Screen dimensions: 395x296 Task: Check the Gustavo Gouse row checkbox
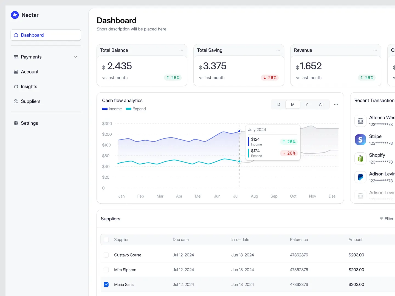(106, 255)
